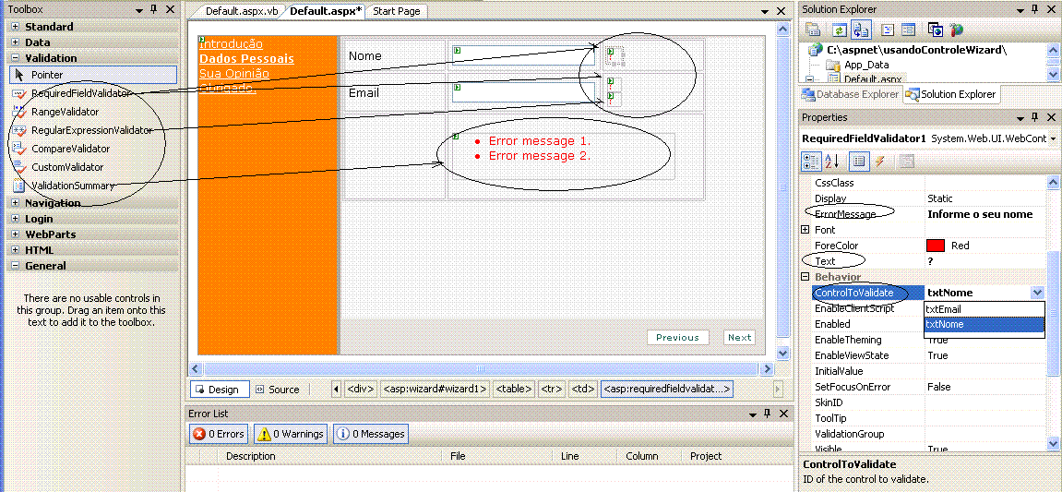The height and width of the screenshot is (492, 1062).
Task: Pin the Properties panel
Action: click(x=1035, y=117)
